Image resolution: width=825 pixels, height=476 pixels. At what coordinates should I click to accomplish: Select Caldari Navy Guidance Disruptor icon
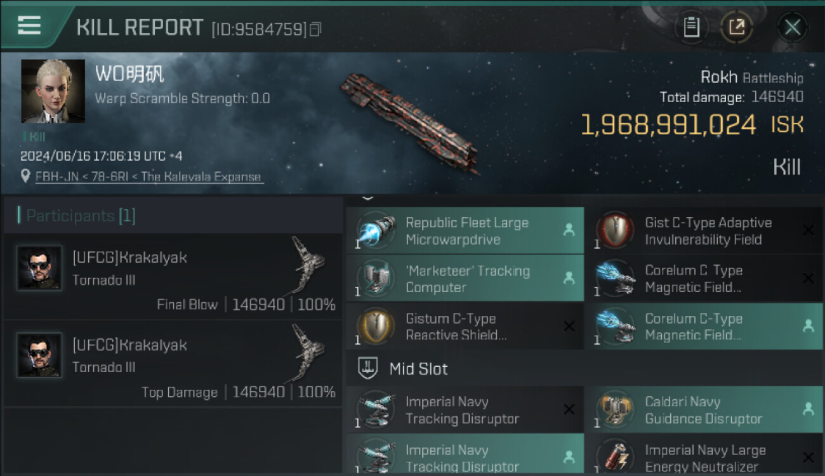[x=615, y=410]
